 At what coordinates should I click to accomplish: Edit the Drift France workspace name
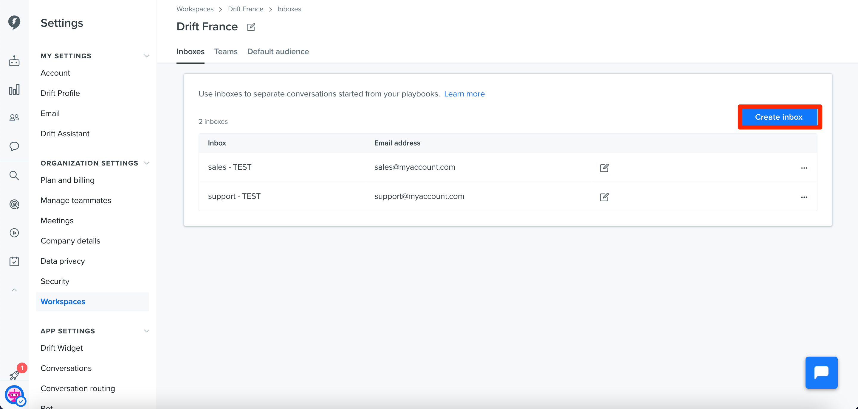251,27
